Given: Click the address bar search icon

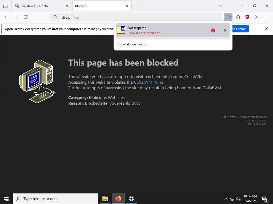Looking at the screenshot, I should coord(55,17).
